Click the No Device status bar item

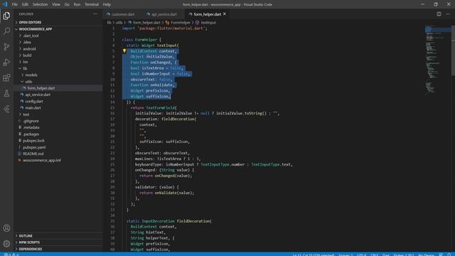click(x=426, y=255)
